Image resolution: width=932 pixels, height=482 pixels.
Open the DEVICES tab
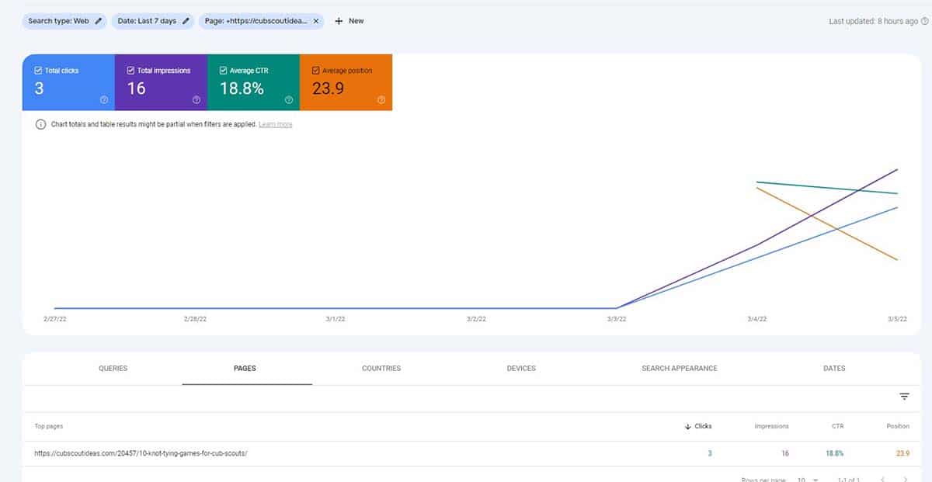(520, 368)
